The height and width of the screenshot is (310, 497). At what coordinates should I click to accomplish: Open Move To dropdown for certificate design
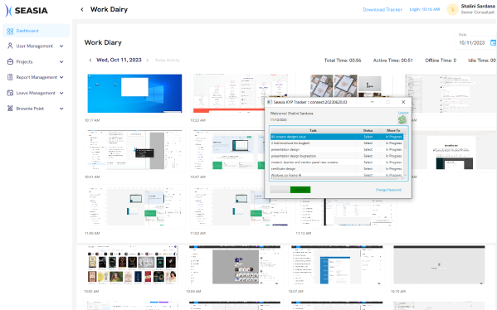pyautogui.click(x=393, y=169)
